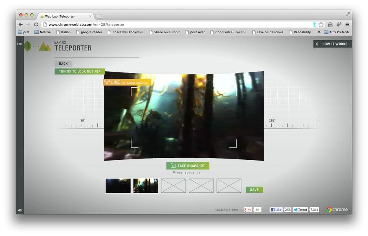The image size is (368, 236).
Task: Click the browser reload icon
Action: point(36,25)
